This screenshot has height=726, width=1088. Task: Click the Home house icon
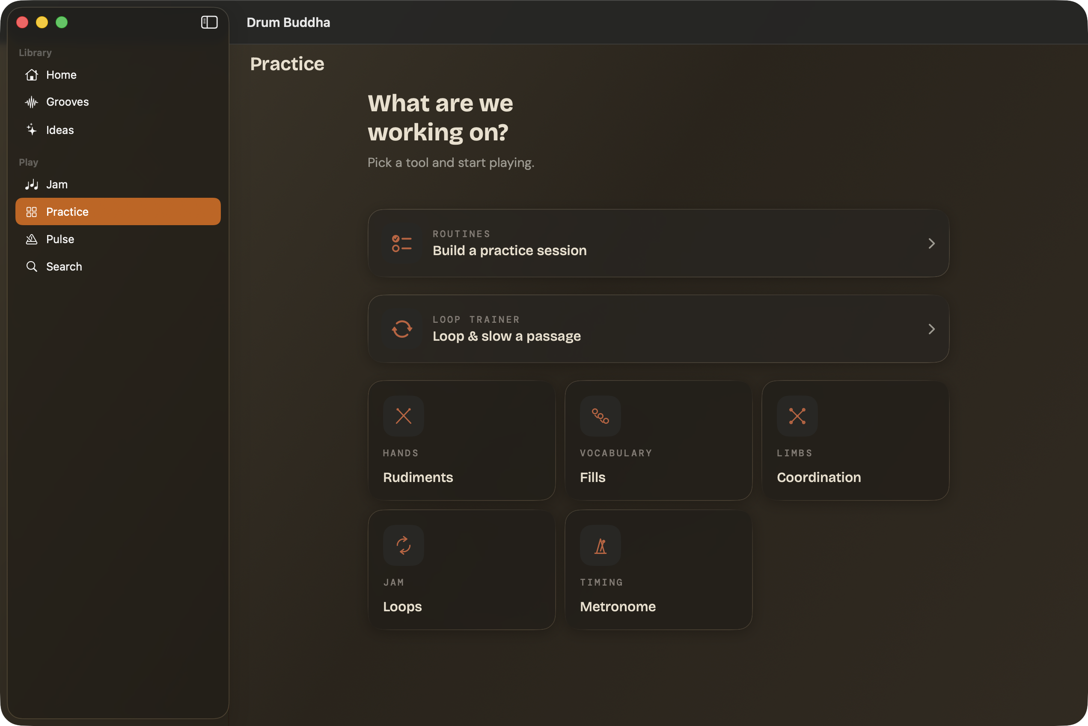click(x=32, y=74)
